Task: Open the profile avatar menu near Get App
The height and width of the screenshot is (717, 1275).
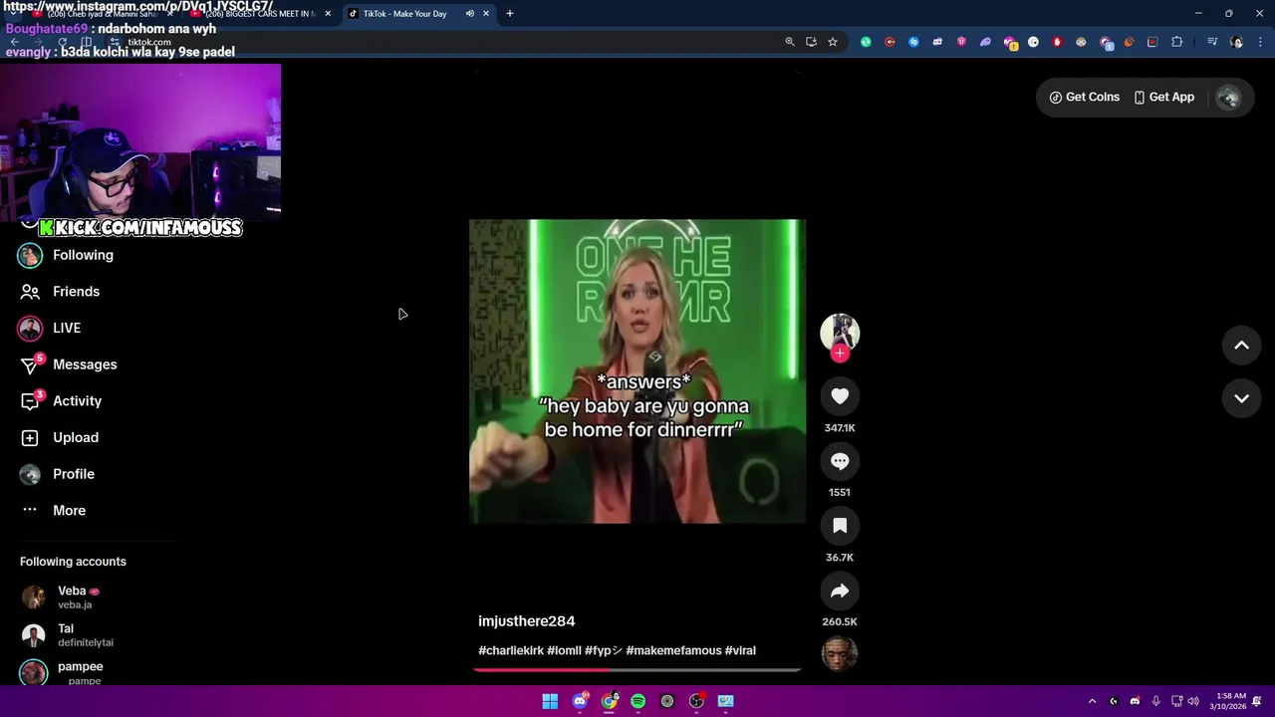Action: (1229, 98)
